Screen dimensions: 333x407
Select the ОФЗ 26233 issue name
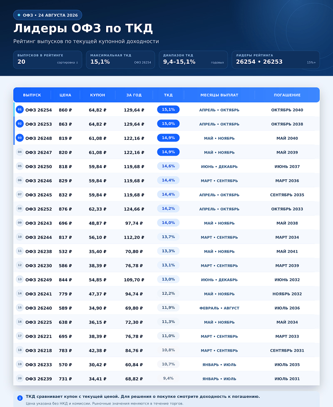39,365
